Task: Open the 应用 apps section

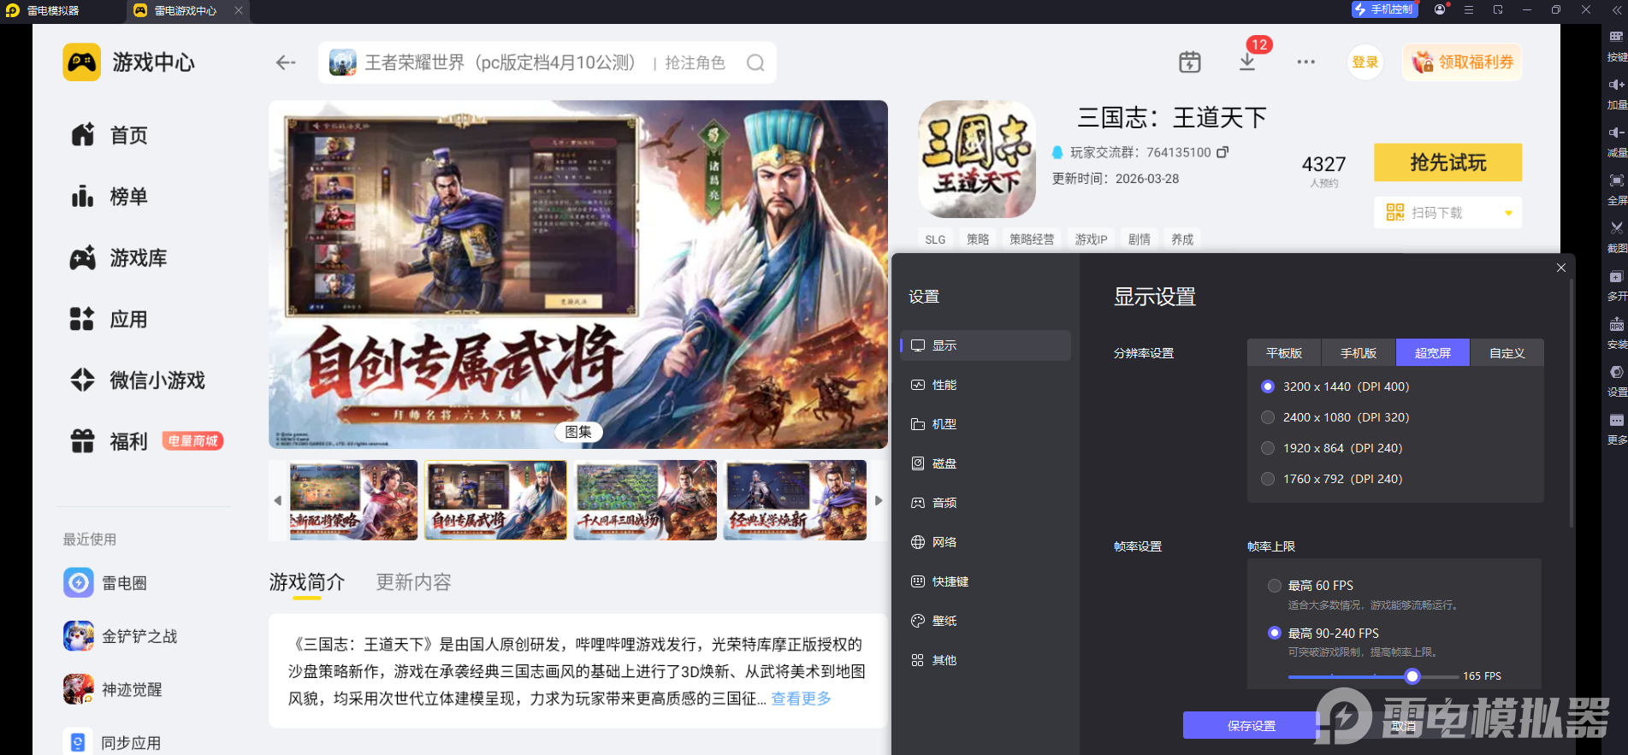Action: coord(110,320)
